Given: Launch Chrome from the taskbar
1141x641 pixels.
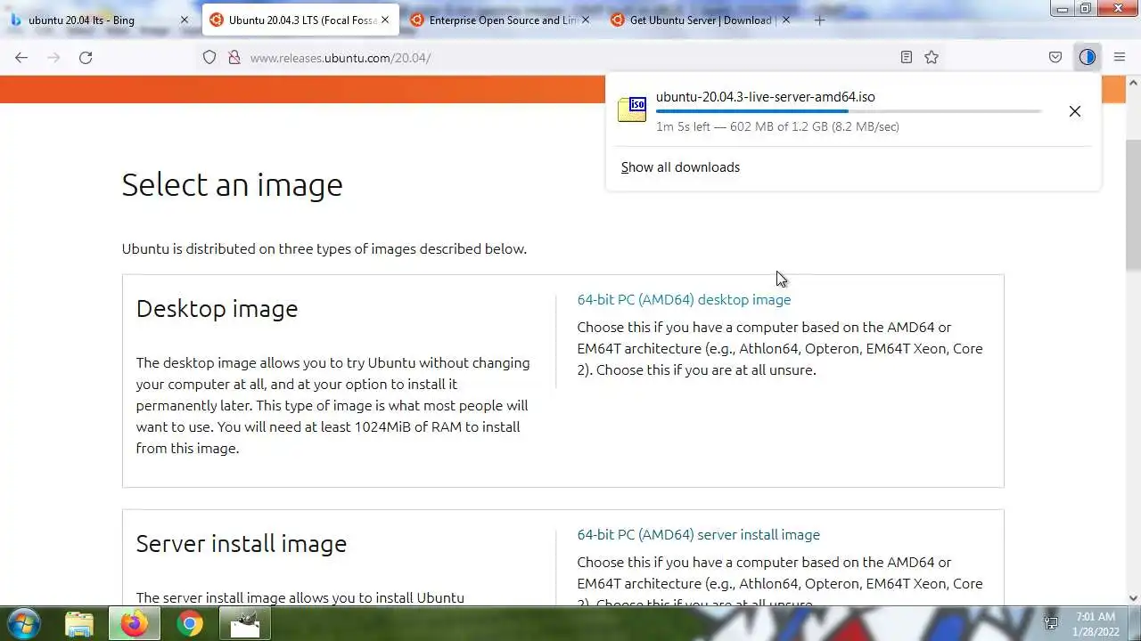Looking at the screenshot, I should point(189,624).
